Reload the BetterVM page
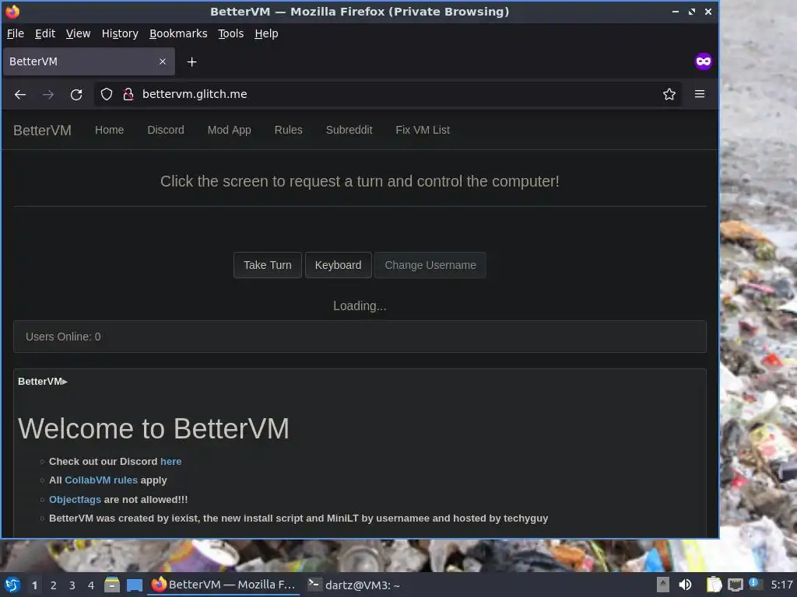The image size is (797, 597). pyautogui.click(x=76, y=94)
